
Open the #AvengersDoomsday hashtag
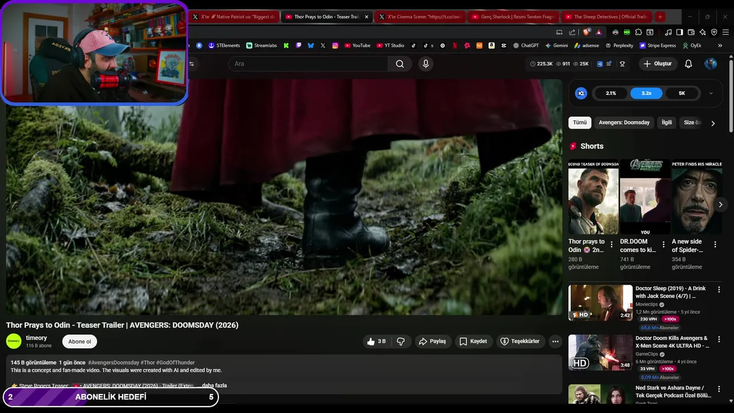tap(114, 363)
